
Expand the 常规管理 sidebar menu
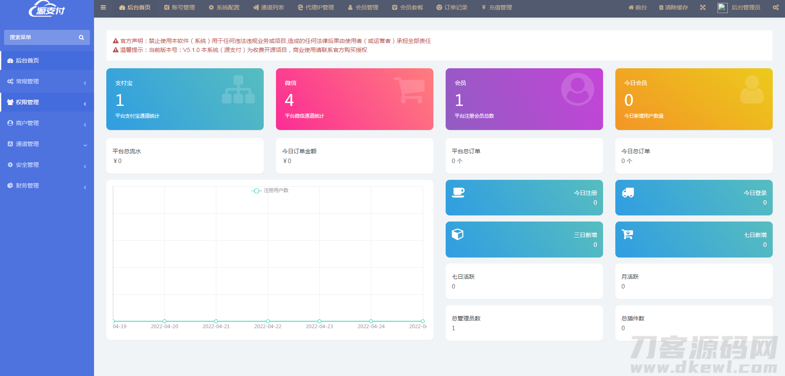tap(47, 81)
